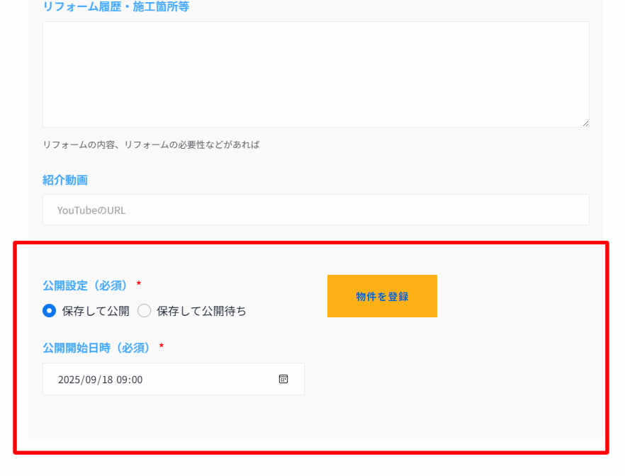Focus the YouTubeのURL input field
625x476 pixels.
315,210
